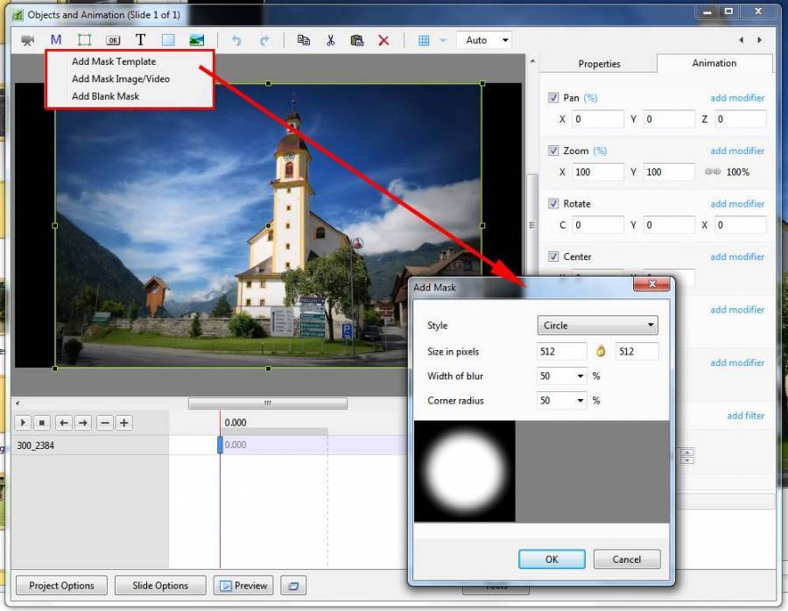Open the Style dropdown showing Circle

pyautogui.click(x=597, y=326)
